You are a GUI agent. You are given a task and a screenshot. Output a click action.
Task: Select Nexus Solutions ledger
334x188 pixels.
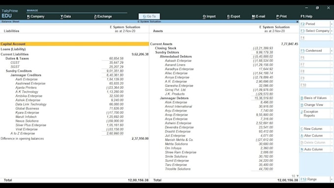pyautogui.click(x=27, y=121)
